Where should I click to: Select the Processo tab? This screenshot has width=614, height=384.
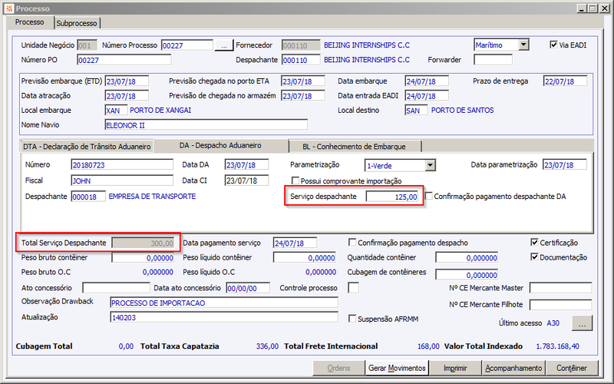click(29, 22)
